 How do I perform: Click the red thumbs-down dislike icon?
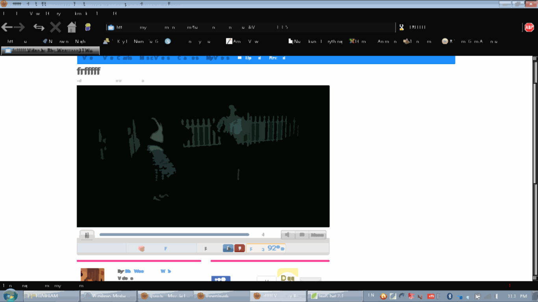[x=239, y=248]
